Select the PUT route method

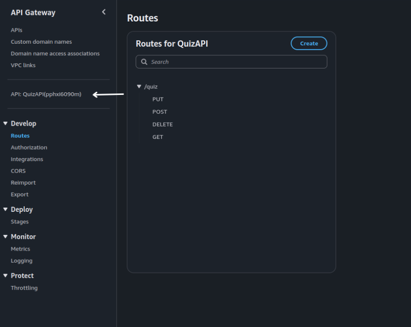(158, 99)
